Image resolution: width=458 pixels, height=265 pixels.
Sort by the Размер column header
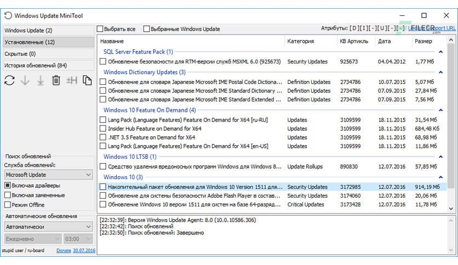(430, 41)
